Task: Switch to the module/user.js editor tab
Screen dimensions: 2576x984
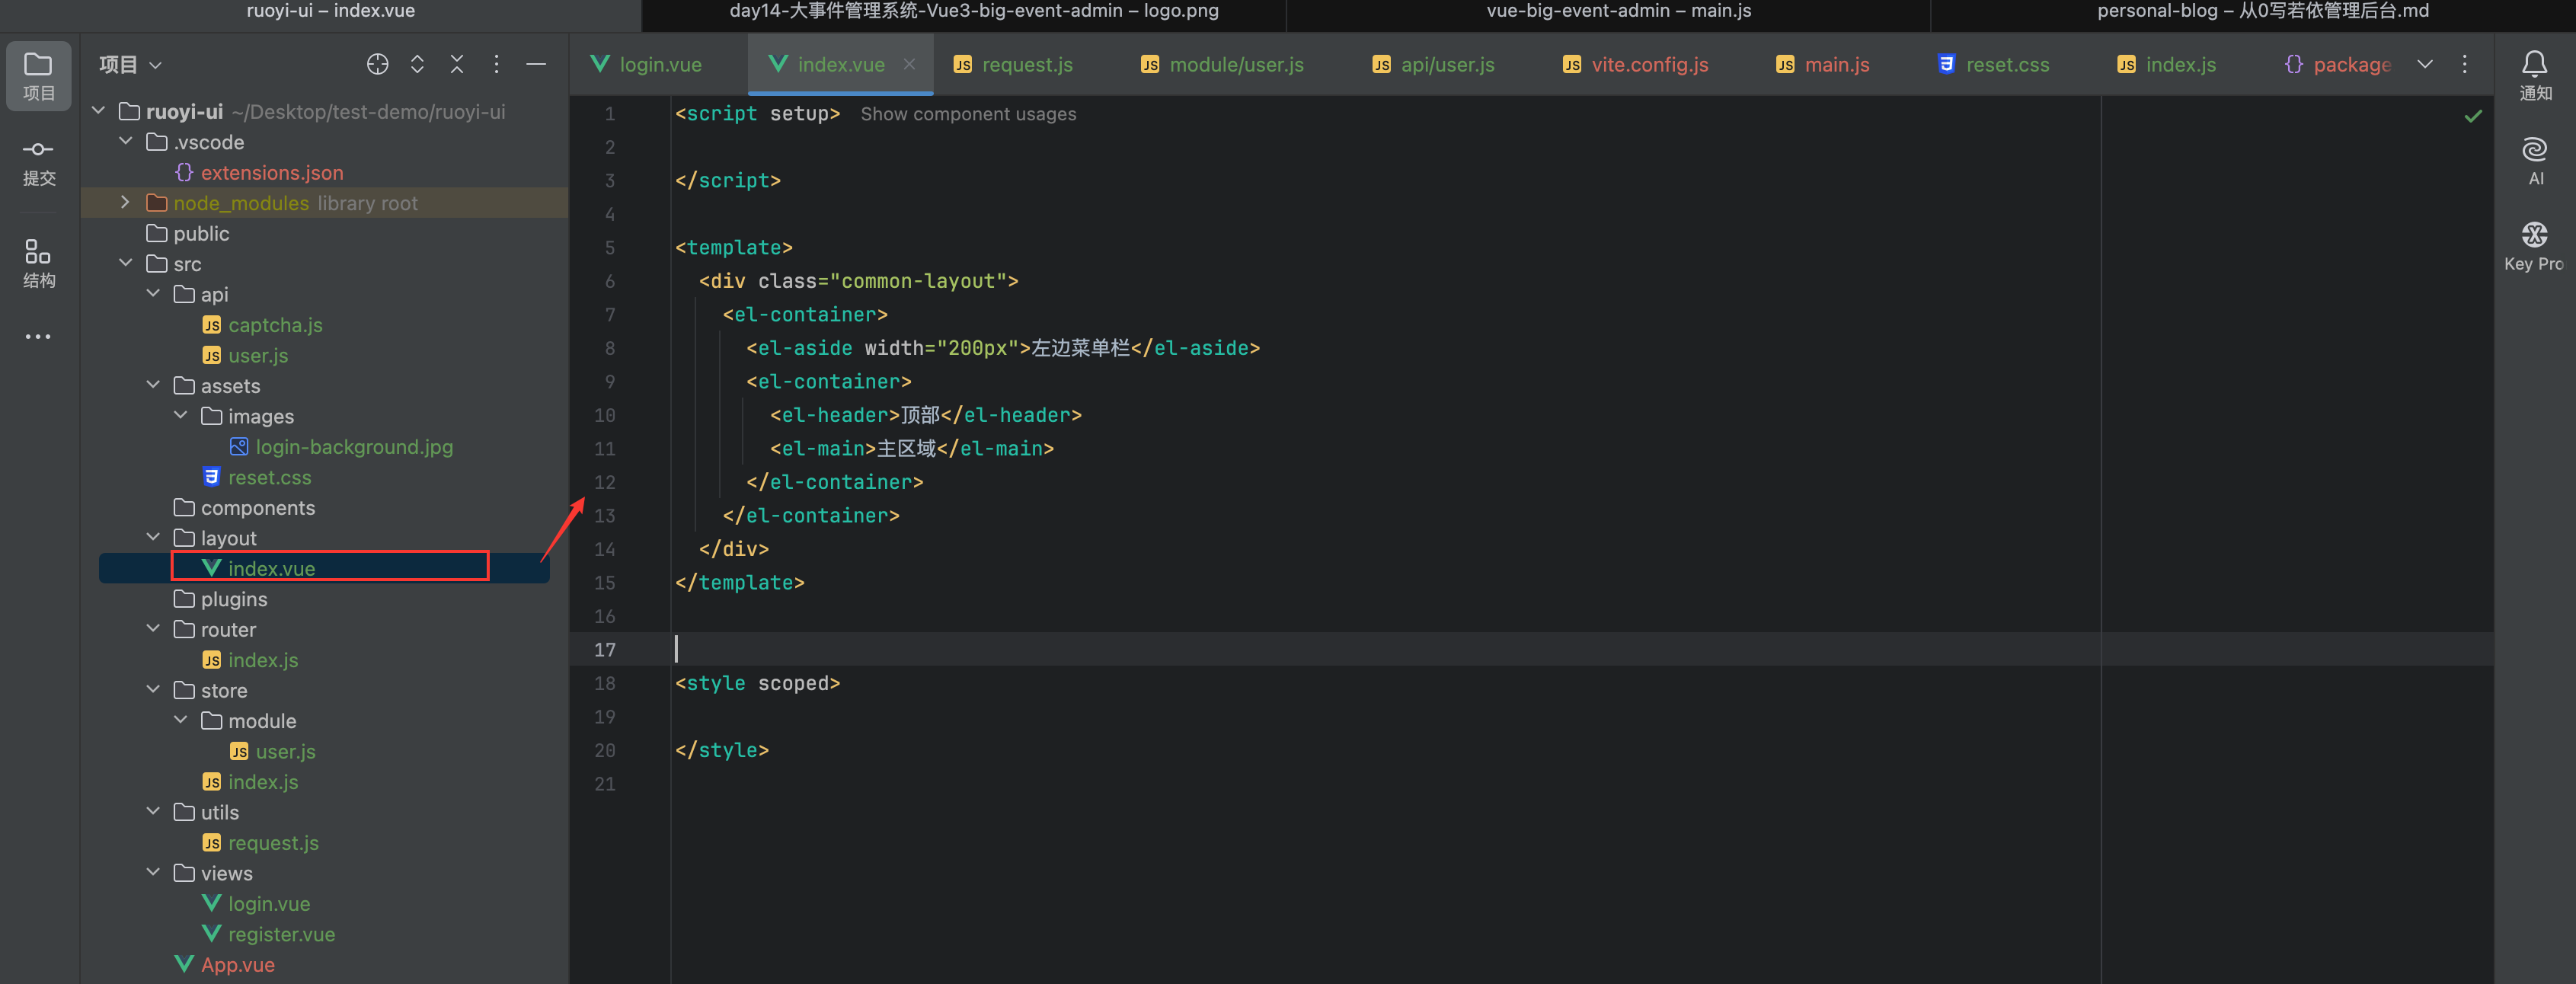Action: pyautogui.click(x=1222, y=64)
